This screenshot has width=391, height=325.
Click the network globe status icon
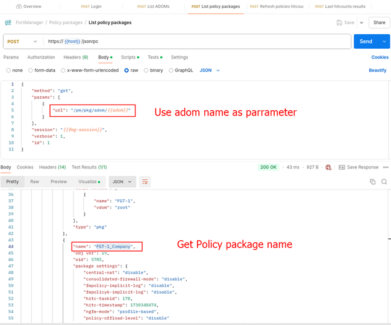tap(327, 167)
